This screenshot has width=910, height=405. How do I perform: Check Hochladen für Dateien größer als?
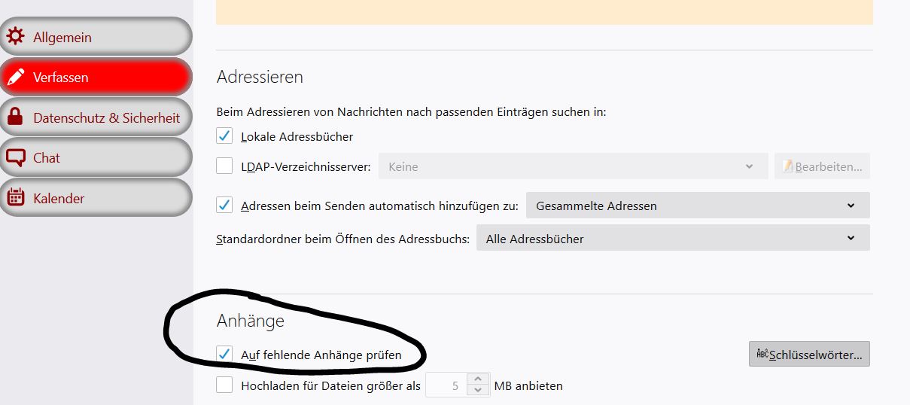(224, 385)
